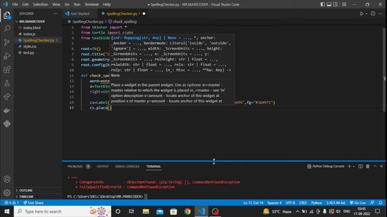Open the Docker view in activity bar
387x217 pixels.
click(7, 110)
